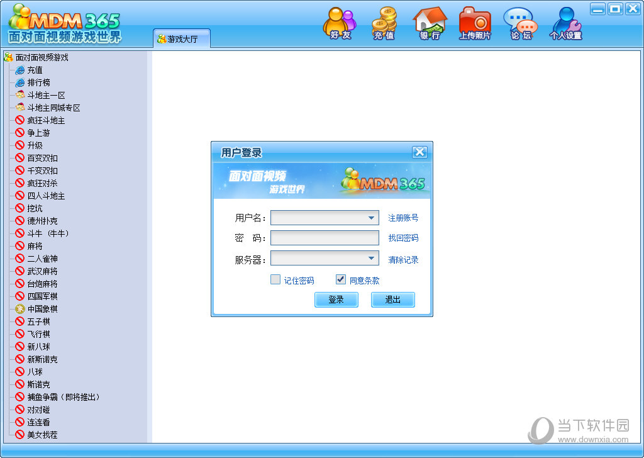Image resolution: width=644 pixels, height=458 pixels.
Task: Select 飞行棋 in game list
Action: [x=38, y=334]
